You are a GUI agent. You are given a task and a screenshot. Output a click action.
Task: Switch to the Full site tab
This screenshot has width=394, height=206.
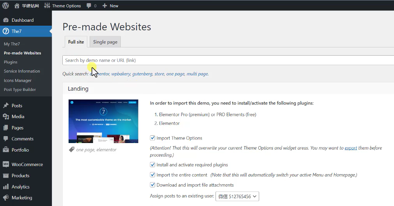click(x=76, y=42)
